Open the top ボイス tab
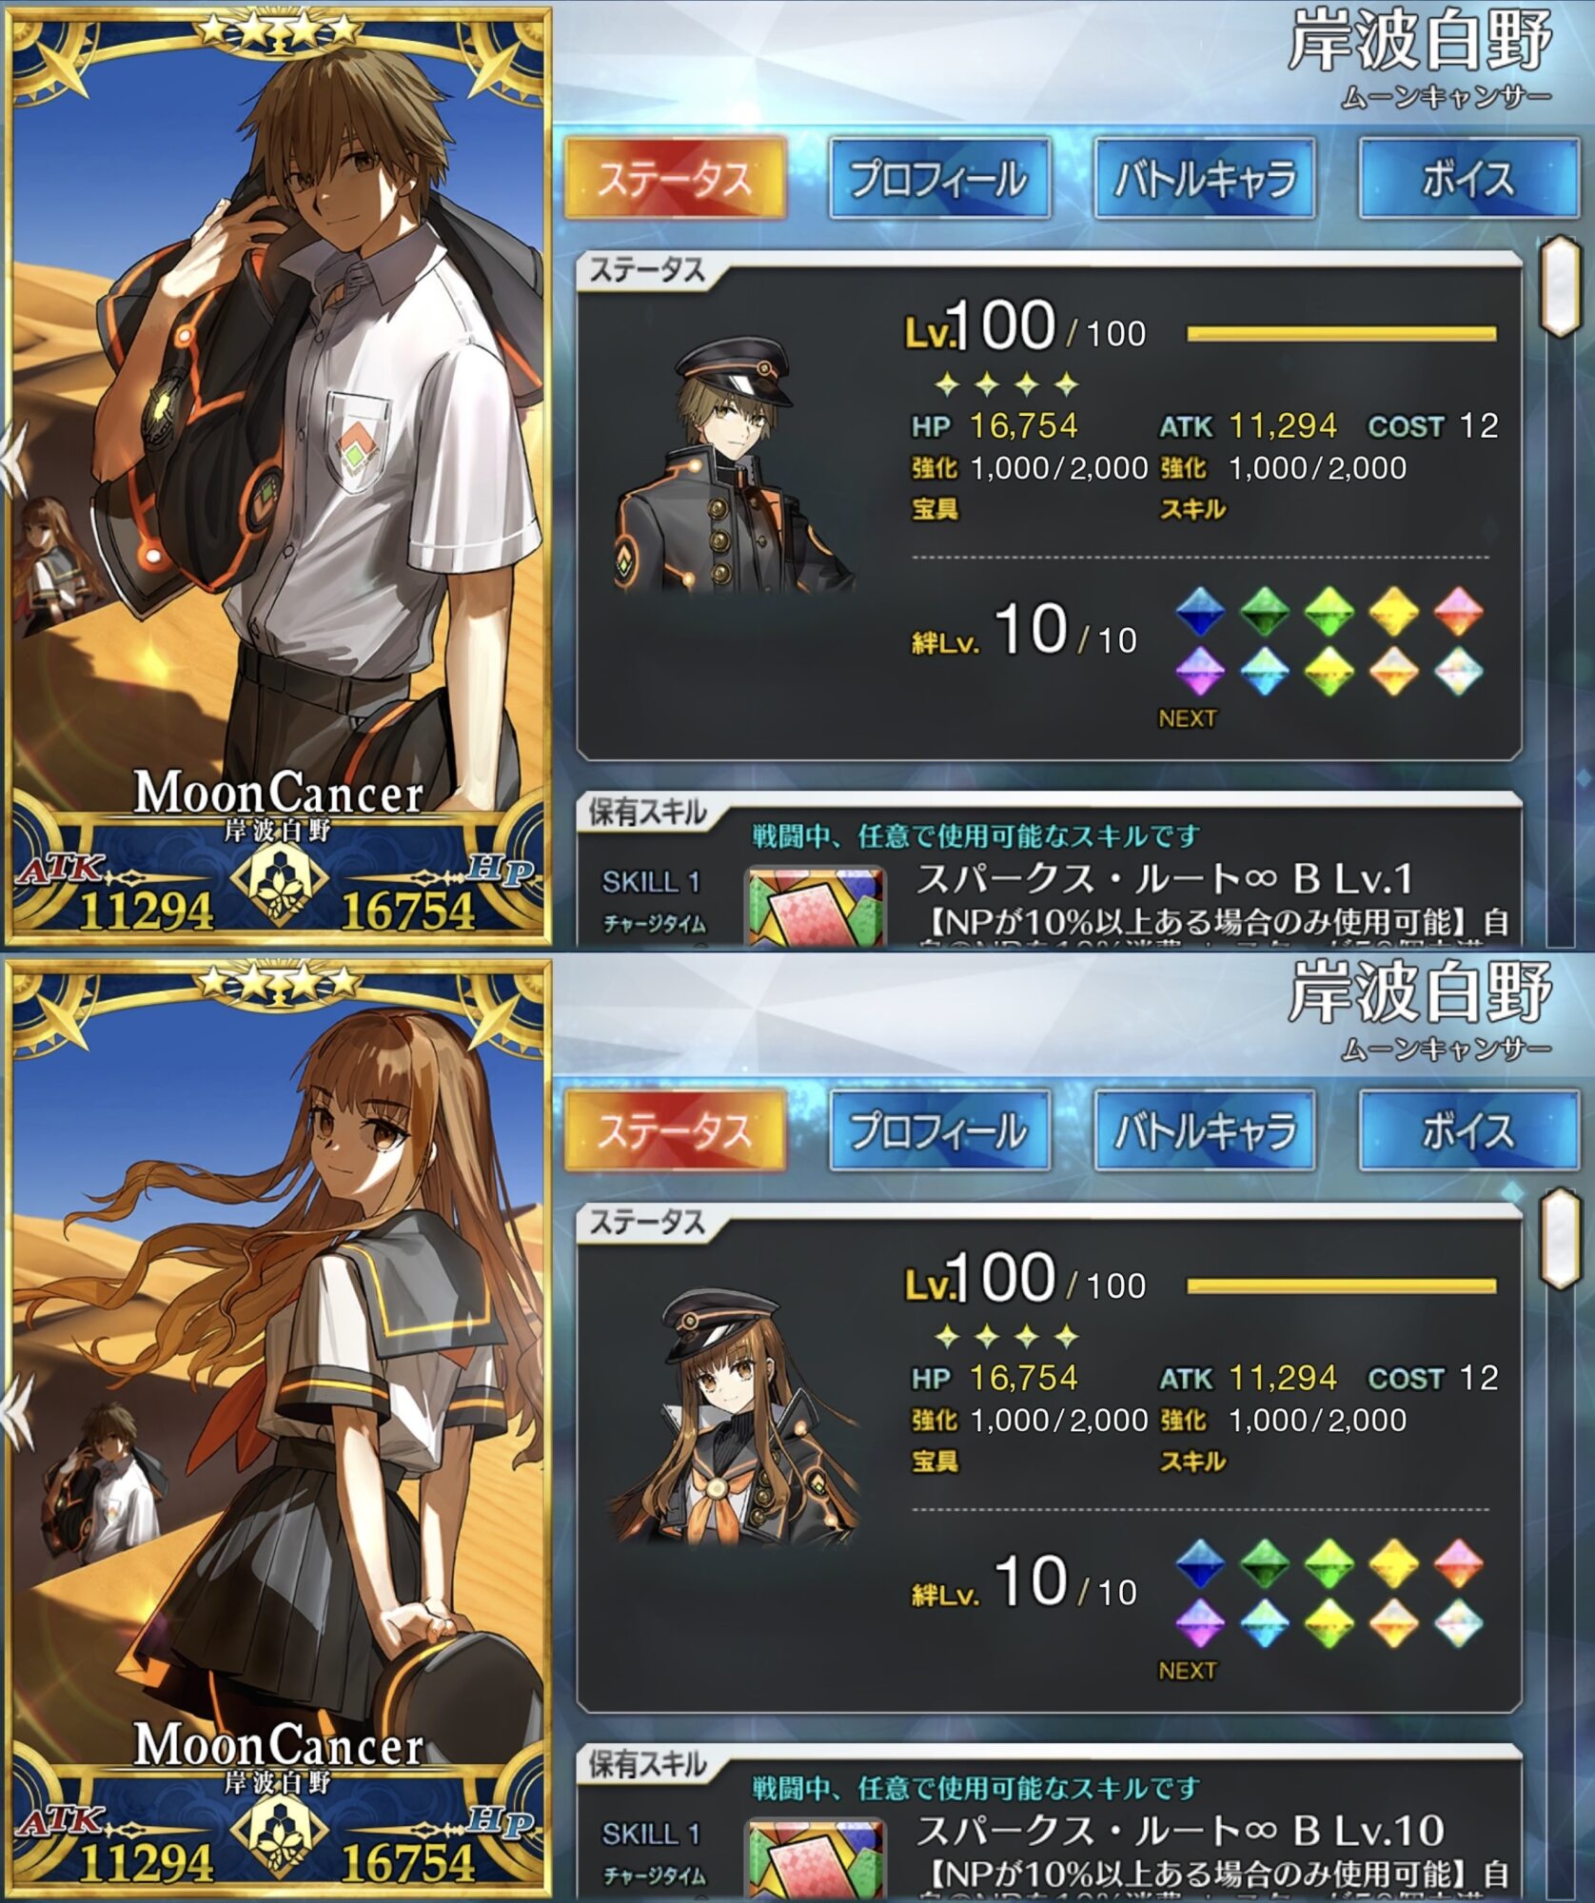 pos(1468,178)
